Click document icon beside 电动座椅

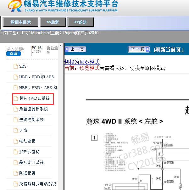[15, 141]
